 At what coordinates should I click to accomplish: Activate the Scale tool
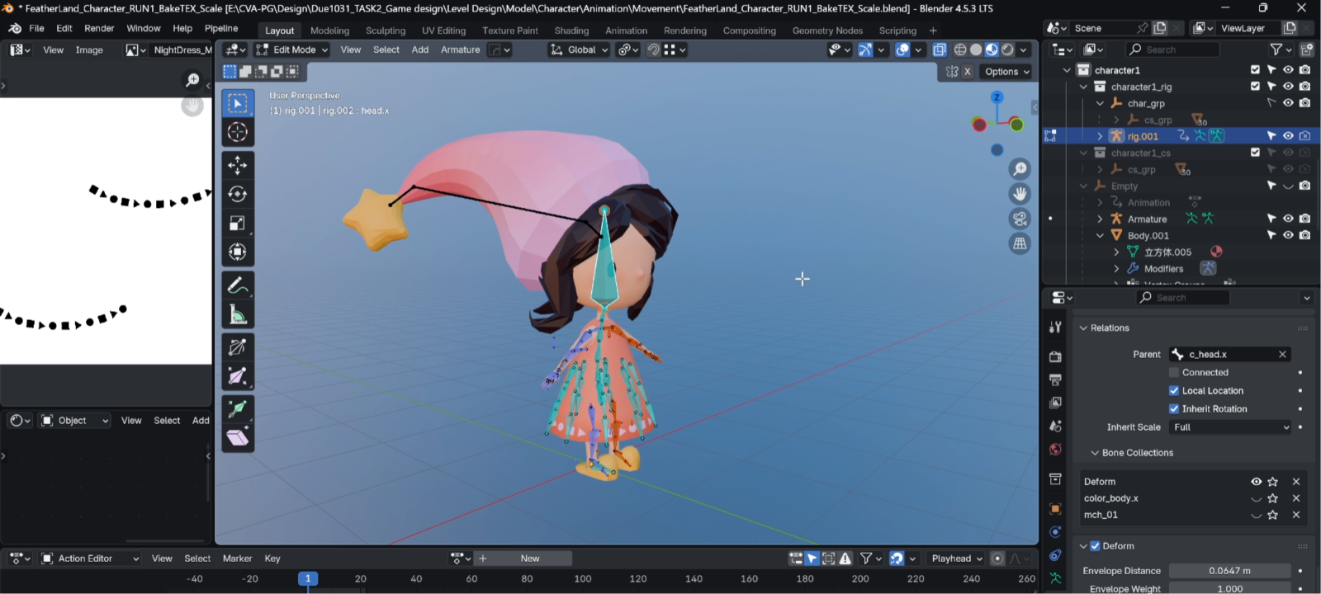tap(238, 223)
